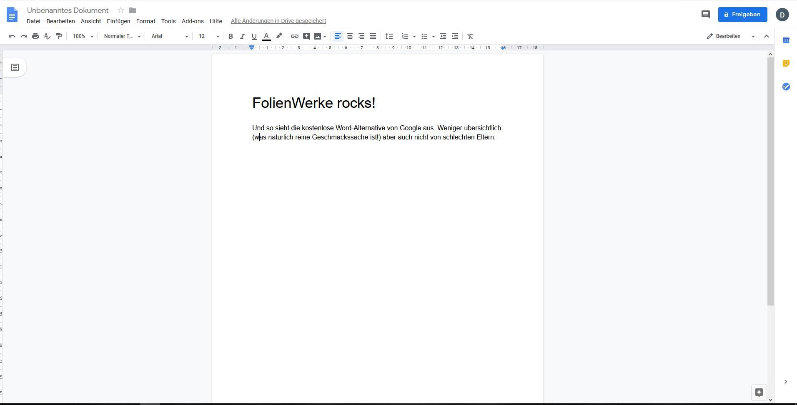
Task: Rename the title Unbenanntes Dokument
Action: click(68, 10)
